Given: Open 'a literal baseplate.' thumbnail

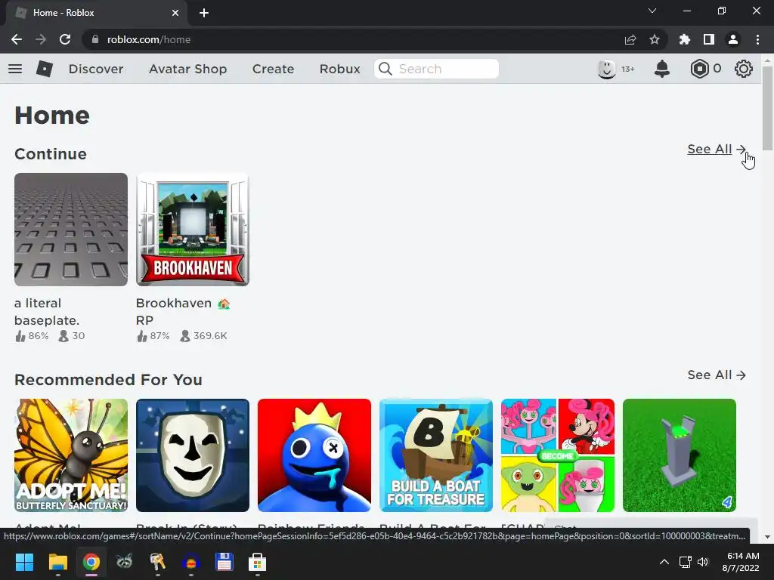Looking at the screenshot, I should [x=70, y=230].
